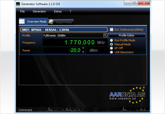The image size is (165, 114).
Task: Click the Power value field
Action: point(62,50)
